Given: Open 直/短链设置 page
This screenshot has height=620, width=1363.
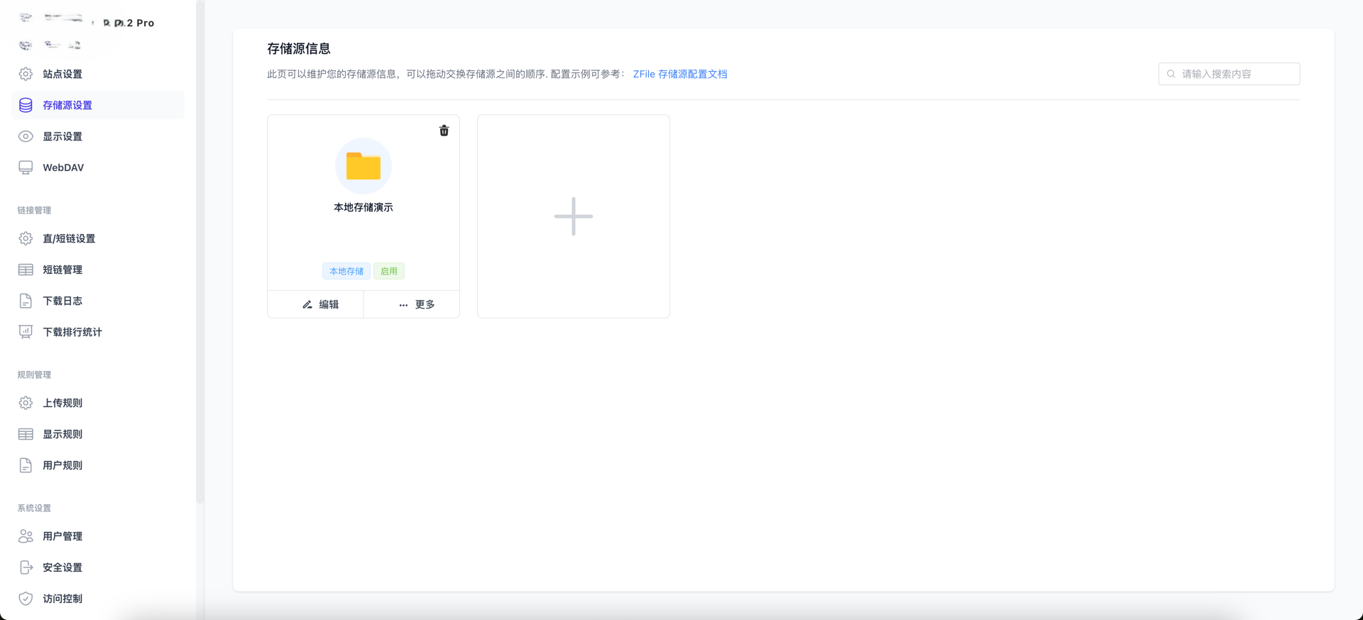Looking at the screenshot, I should tap(98, 238).
